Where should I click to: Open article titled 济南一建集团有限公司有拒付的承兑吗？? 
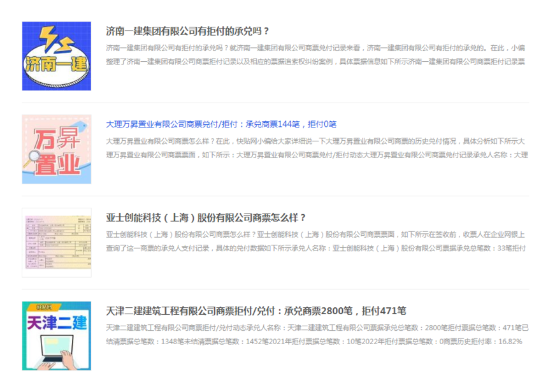click(x=188, y=31)
